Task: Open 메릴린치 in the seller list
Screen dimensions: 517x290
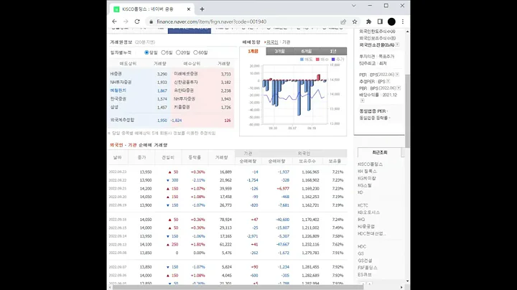Action: [x=118, y=90]
